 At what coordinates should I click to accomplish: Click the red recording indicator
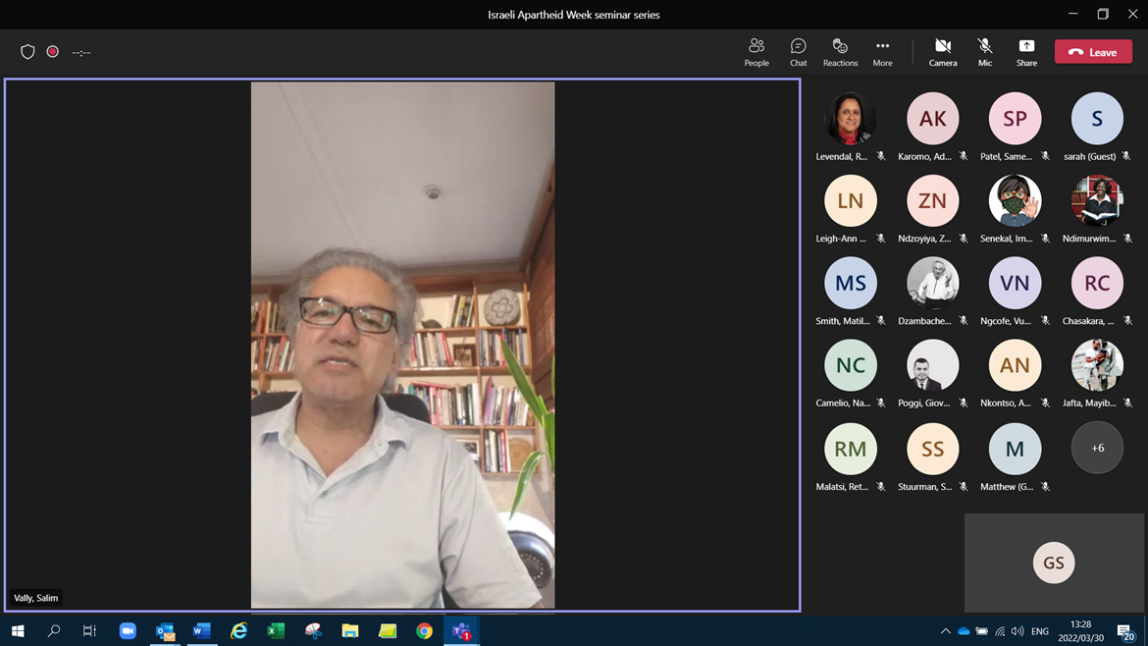pyautogui.click(x=53, y=52)
